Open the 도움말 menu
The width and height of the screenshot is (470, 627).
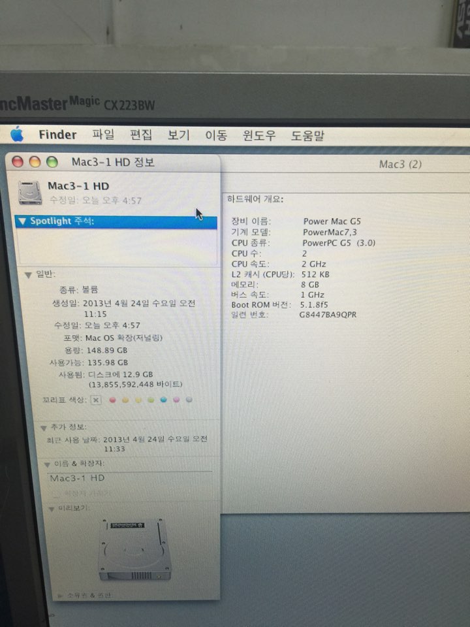click(x=307, y=136)
